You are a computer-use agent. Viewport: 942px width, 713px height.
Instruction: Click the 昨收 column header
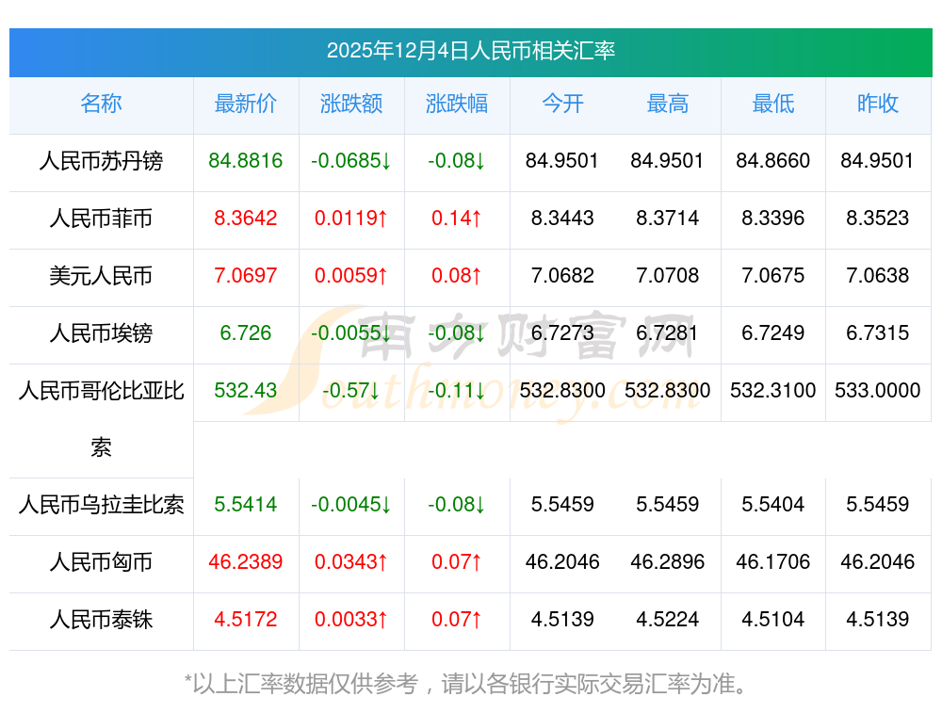tap(878, 104)
